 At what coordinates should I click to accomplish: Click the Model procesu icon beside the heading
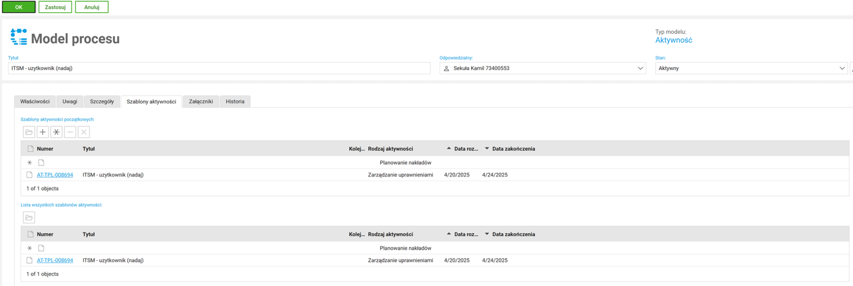click(18, 37)
